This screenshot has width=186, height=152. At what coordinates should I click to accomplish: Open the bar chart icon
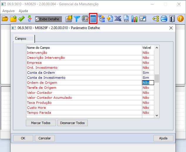134,19
